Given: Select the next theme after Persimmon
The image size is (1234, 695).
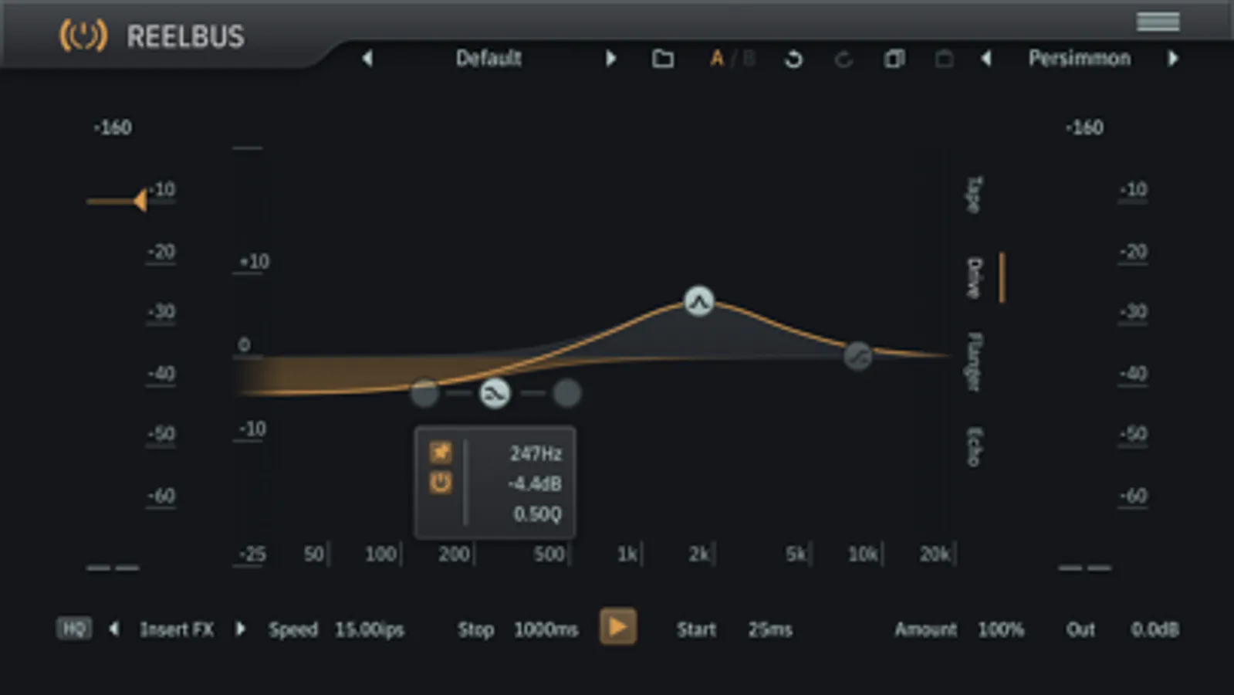Looking at the screenshot, I should point(1173,58).
